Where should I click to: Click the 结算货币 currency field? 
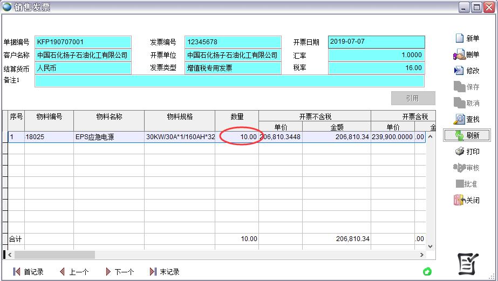83,68
